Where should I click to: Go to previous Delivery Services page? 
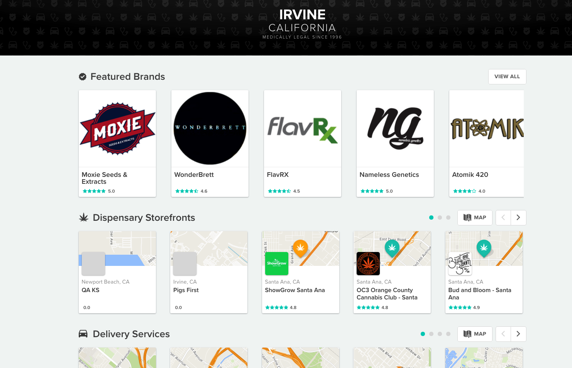click(x=503, y=334)
